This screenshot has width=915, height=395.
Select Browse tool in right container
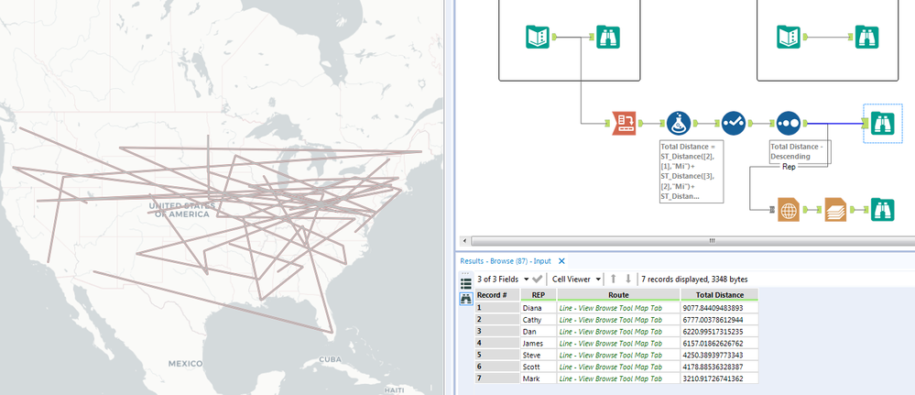pyautogui.click(x=867, y=37)
